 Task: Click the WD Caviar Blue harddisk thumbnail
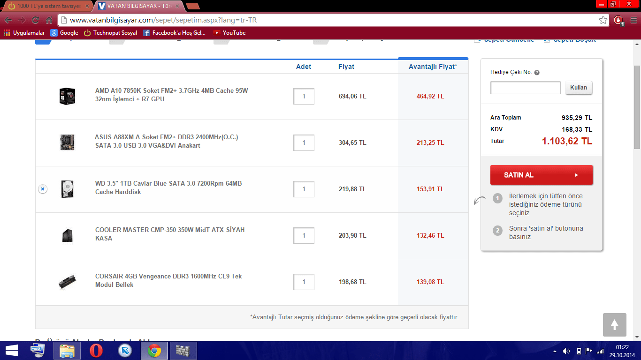(67, 189)
